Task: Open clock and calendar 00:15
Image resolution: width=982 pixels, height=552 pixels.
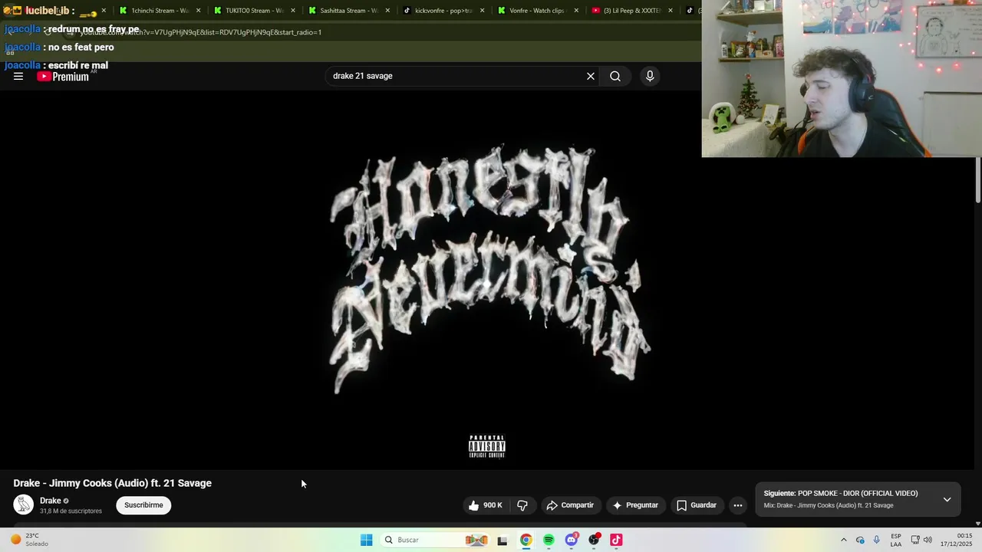Action: [x=957, y=540]
